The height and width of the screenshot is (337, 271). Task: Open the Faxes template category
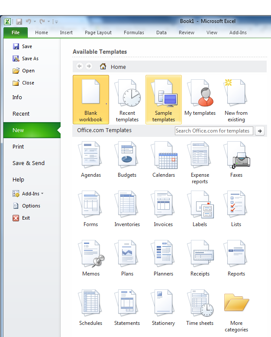click(236, 160)
